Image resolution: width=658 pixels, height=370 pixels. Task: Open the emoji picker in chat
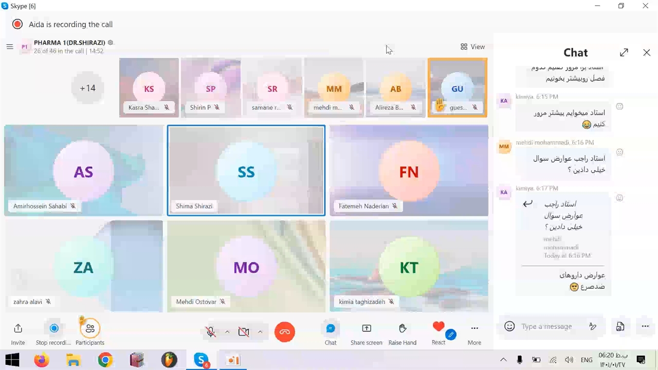click(509, 326)
